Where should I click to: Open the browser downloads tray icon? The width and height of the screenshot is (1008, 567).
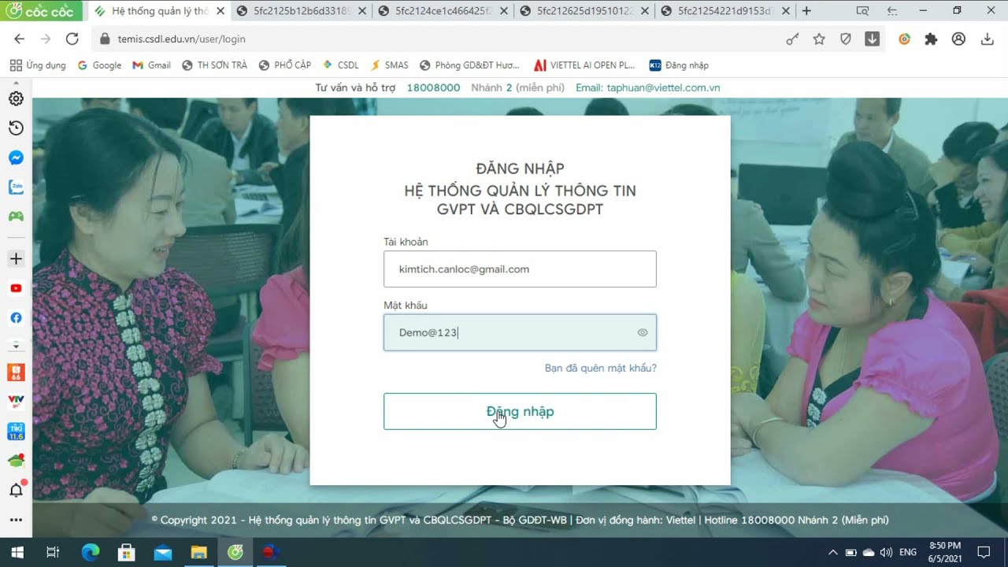987,39
